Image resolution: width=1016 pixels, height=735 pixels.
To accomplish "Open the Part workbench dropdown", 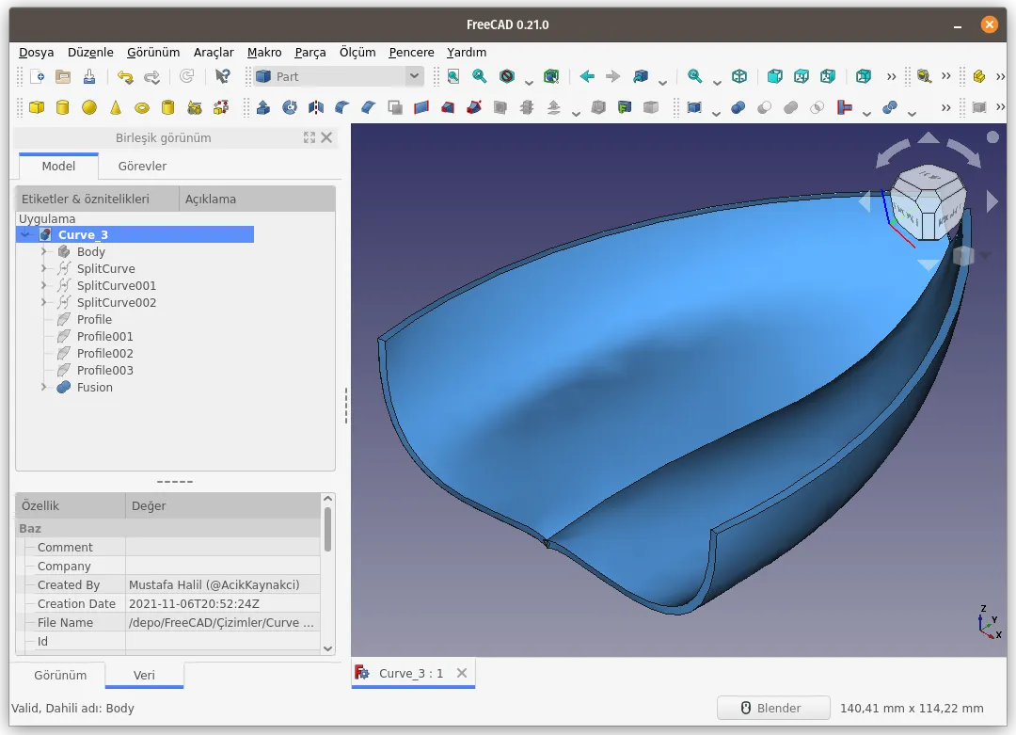I will point(339,76).
